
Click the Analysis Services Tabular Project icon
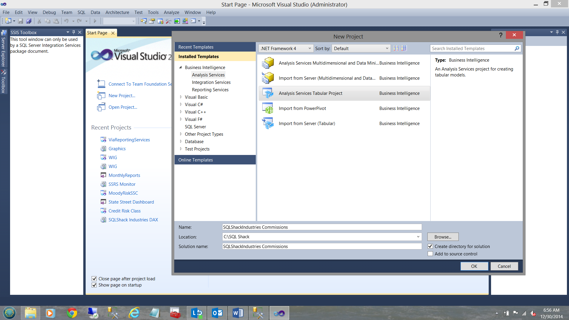tap(268, 93)
